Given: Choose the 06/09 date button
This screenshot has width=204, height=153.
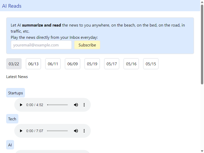Looking at the screenshot, I should click(x=73, y=64).
